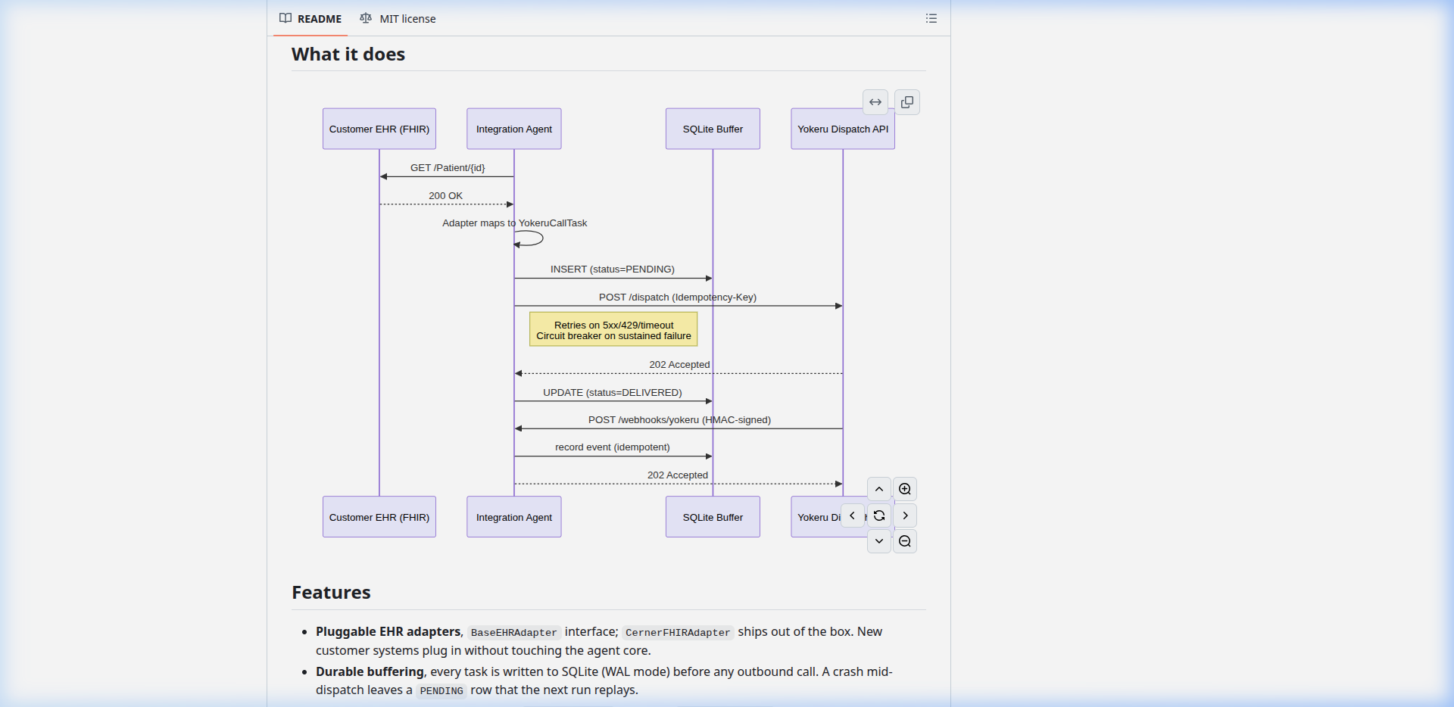
Task: Click the 'CernerFHIRAdapter' code text
Action: coord(678,633)
